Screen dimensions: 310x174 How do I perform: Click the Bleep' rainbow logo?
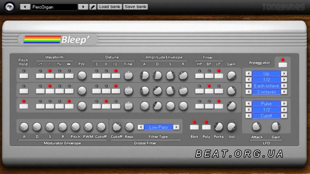click(x=57, y=40)
